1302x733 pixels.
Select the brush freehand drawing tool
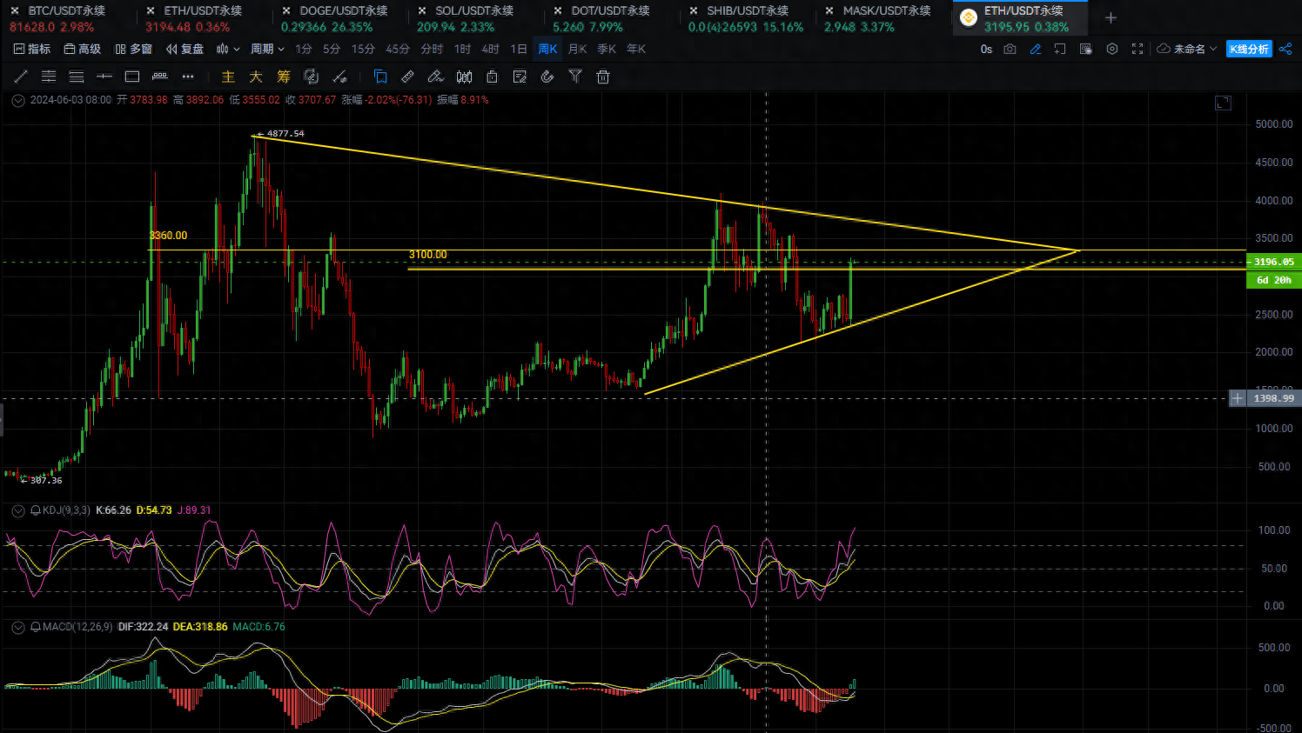(x=436, y=77)
